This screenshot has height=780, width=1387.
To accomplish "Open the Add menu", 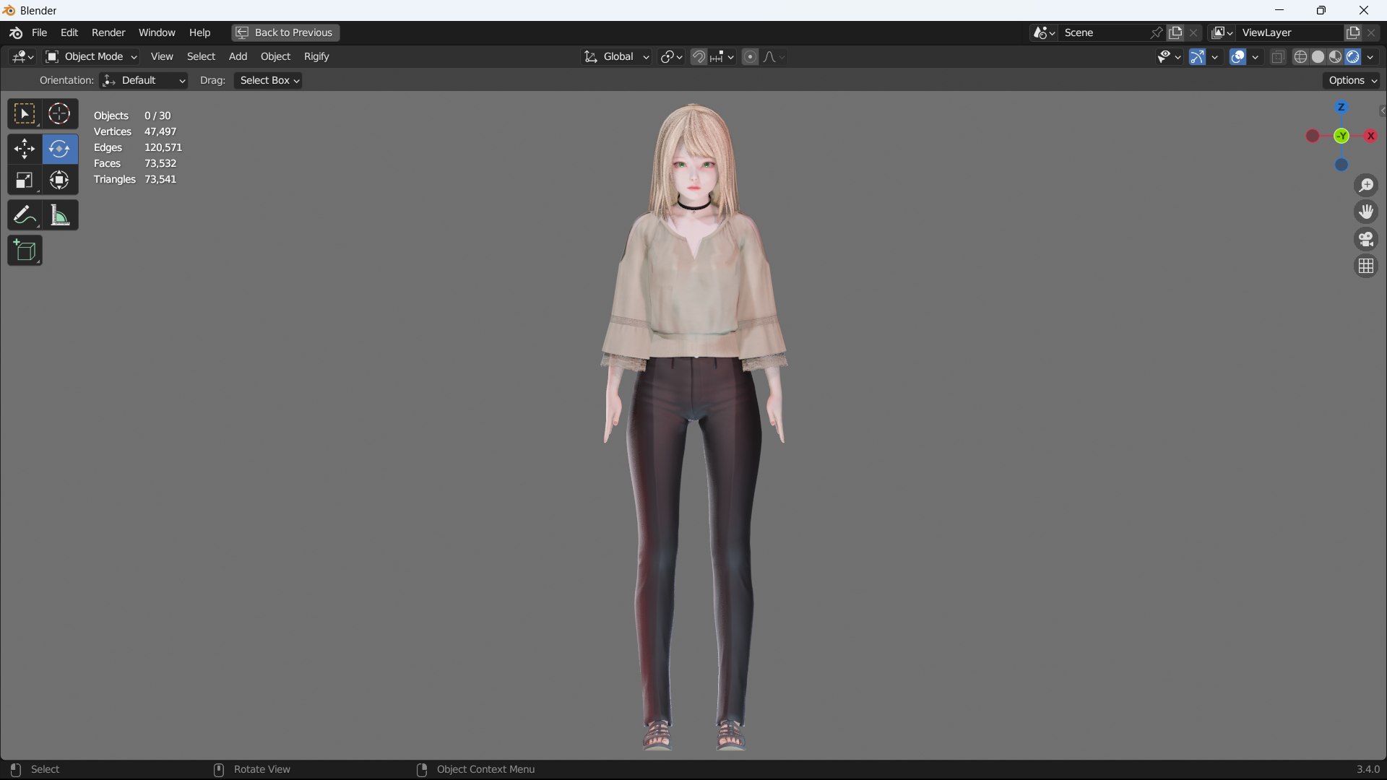I will click(x=238, y=56).
